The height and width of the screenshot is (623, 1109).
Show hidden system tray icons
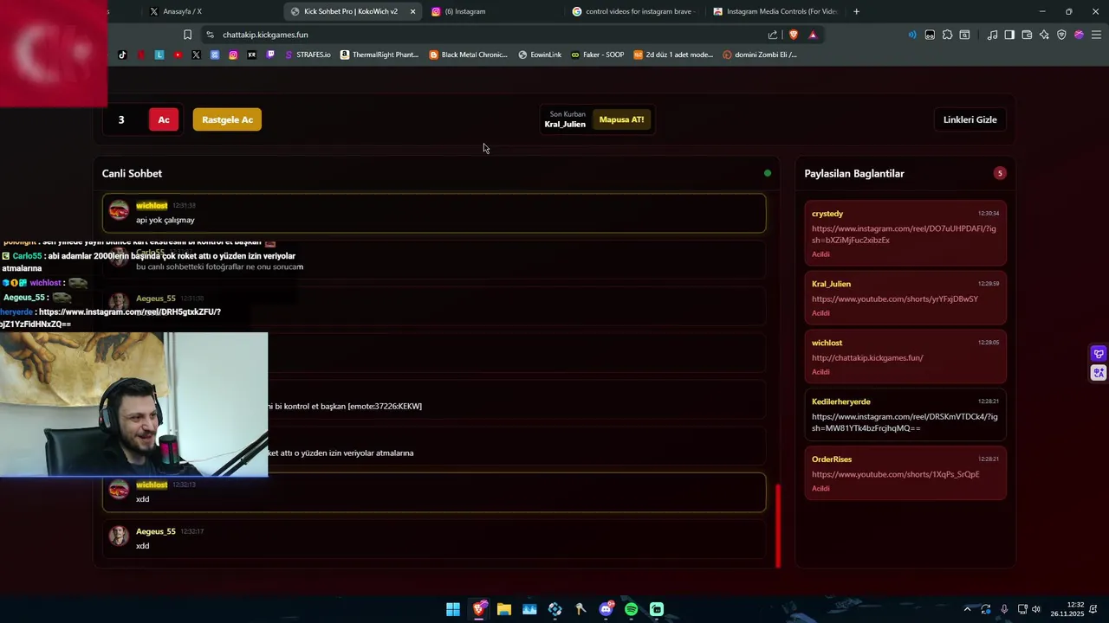click(968, 609)
